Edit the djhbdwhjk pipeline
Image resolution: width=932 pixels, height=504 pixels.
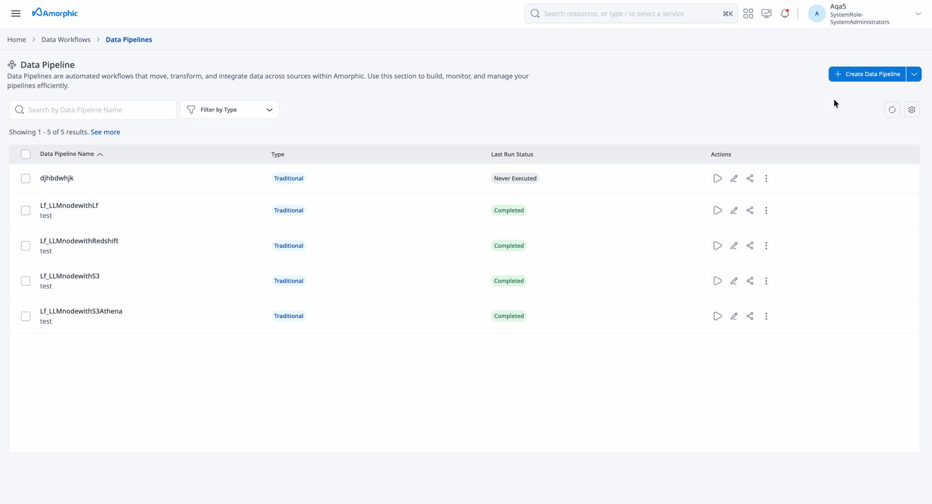click(x=734, y=179)
